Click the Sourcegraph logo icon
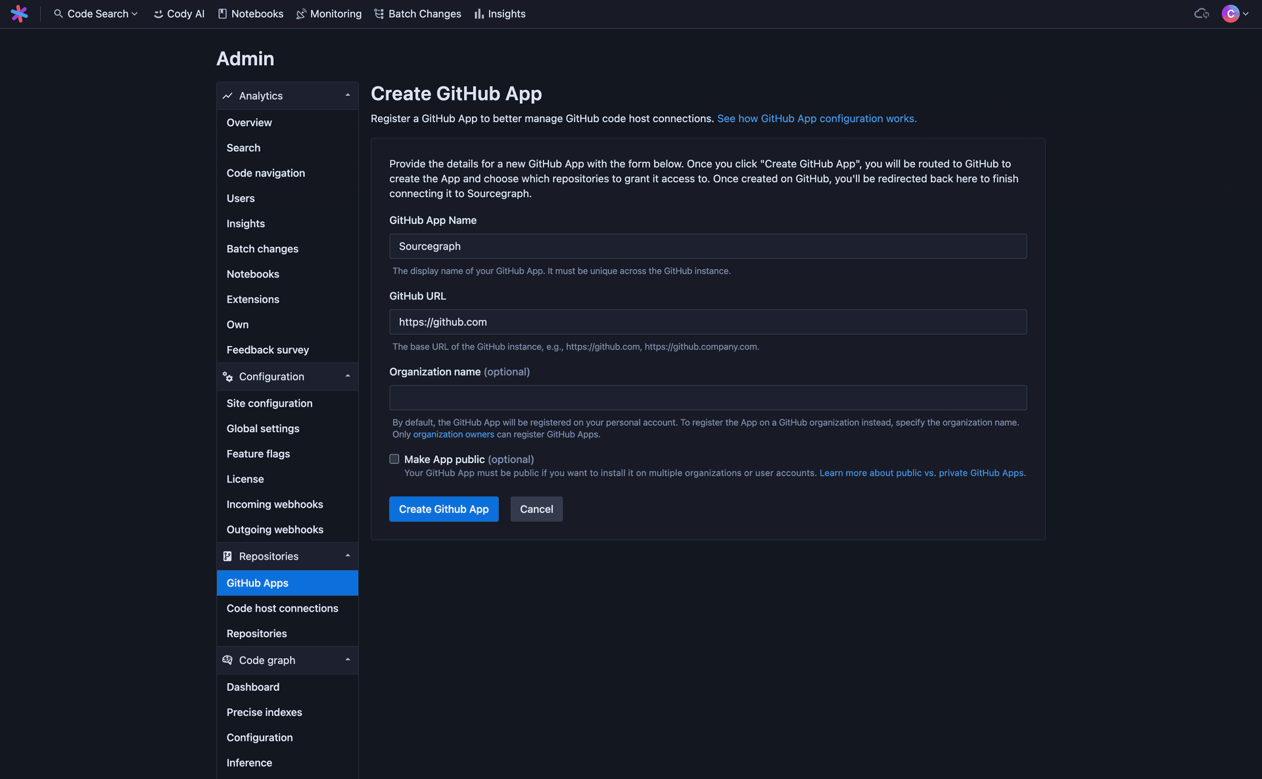This screenshot has height=779, width=1262. [19, 14]
